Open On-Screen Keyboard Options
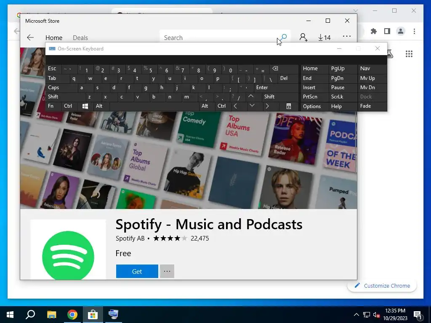Viewport: 431px width, 323px height. point(314,106)
